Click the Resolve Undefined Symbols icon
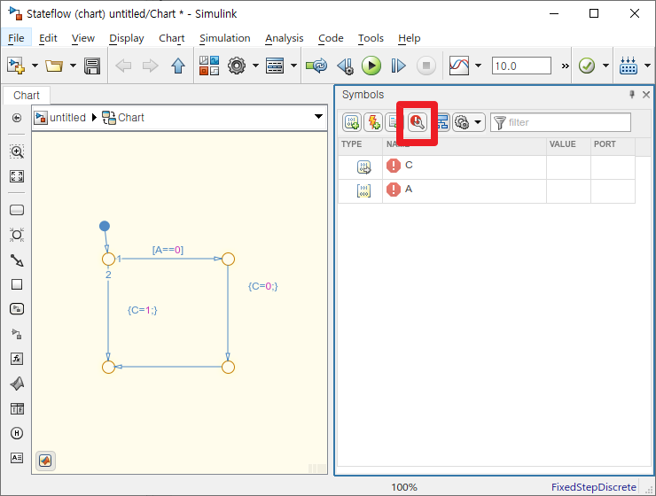This screenshot has width=656, height=496. pyautogui.click(x=418, y=122)
